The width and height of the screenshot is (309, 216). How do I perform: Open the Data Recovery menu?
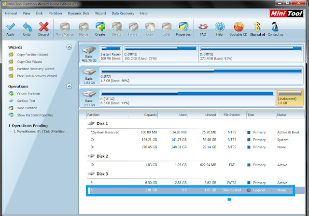123,14
